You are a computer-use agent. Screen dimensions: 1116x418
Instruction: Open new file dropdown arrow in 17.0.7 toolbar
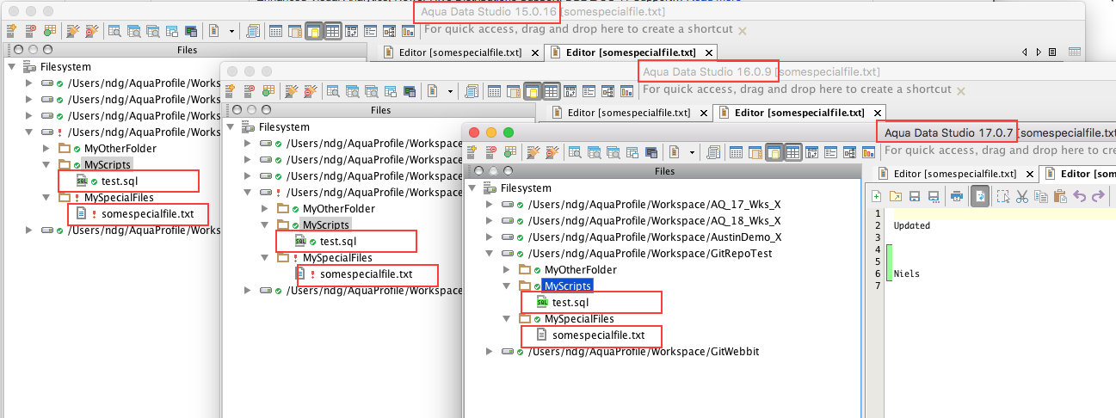[692, 152]
